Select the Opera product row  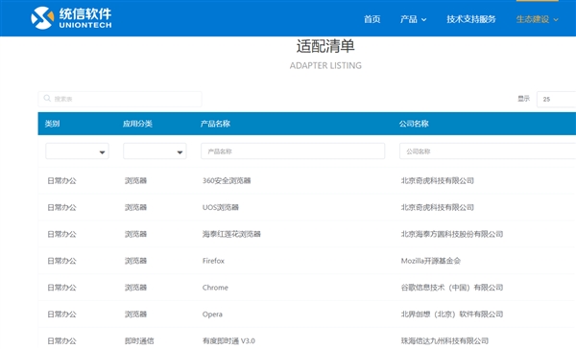click(307, 314)
